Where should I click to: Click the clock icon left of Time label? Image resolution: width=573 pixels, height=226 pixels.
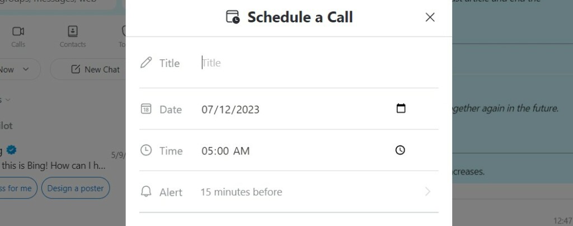(x=146, y=150)
